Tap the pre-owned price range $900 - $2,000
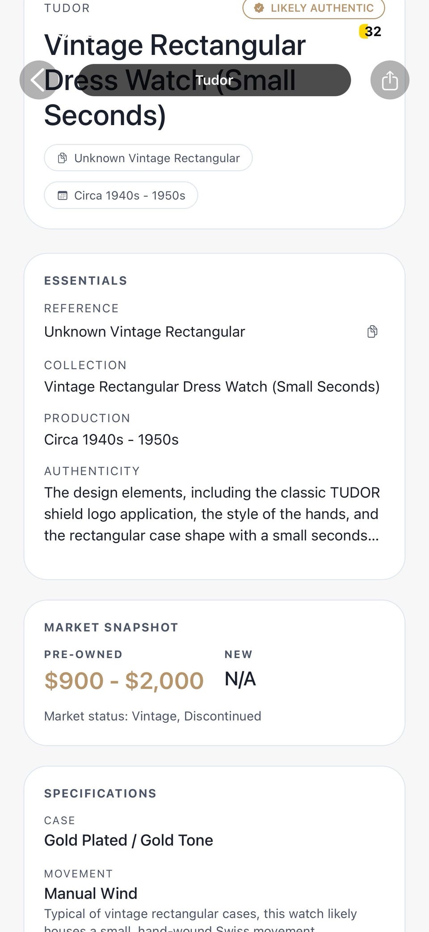429x932 pixels. coord(124,680)
